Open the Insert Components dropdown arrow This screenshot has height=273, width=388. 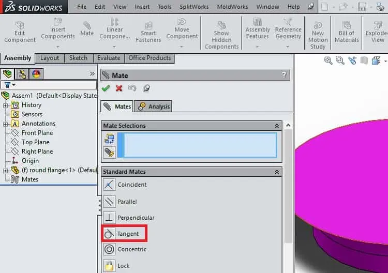(57, 47)
